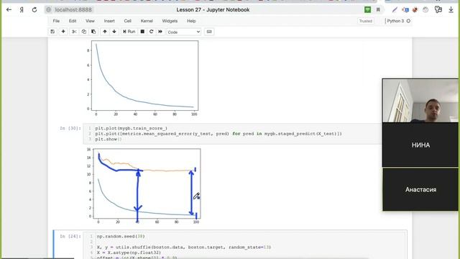Open the View menu

[x=90, y=21]
